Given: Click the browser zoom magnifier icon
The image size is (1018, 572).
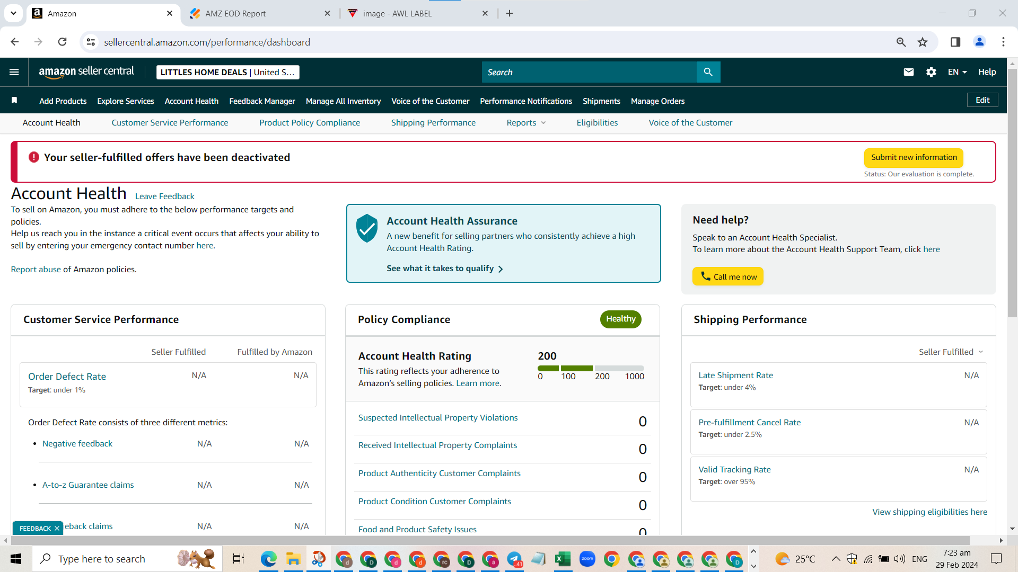Looking at the screenshot, I should point(901,42).
